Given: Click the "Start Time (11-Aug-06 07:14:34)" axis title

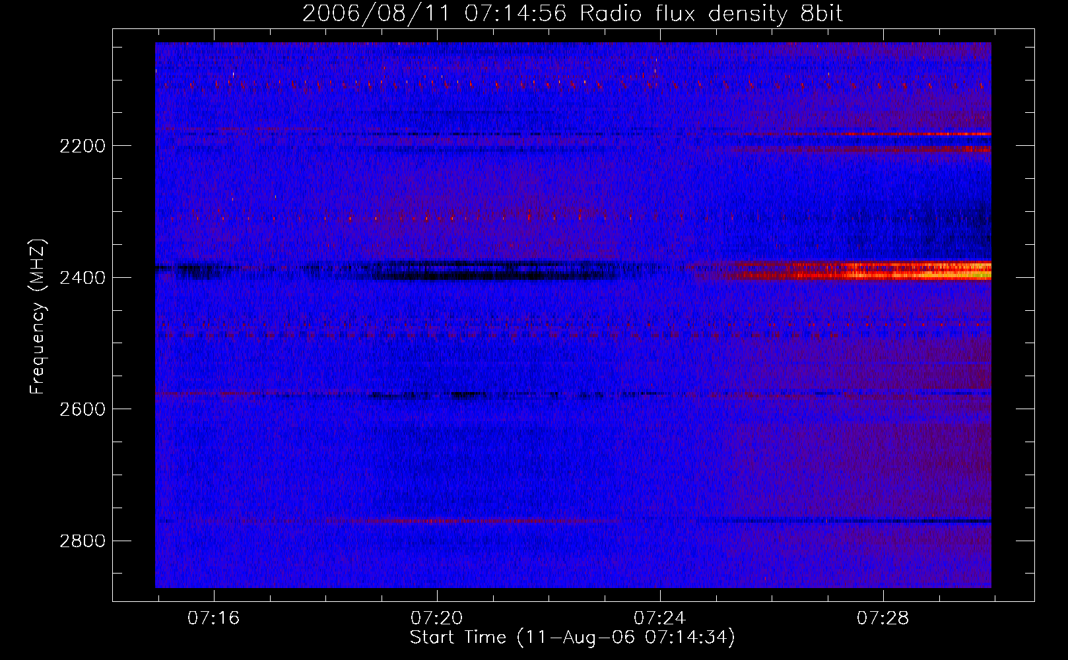Looking at the screenshot, I should click(572, 638).
